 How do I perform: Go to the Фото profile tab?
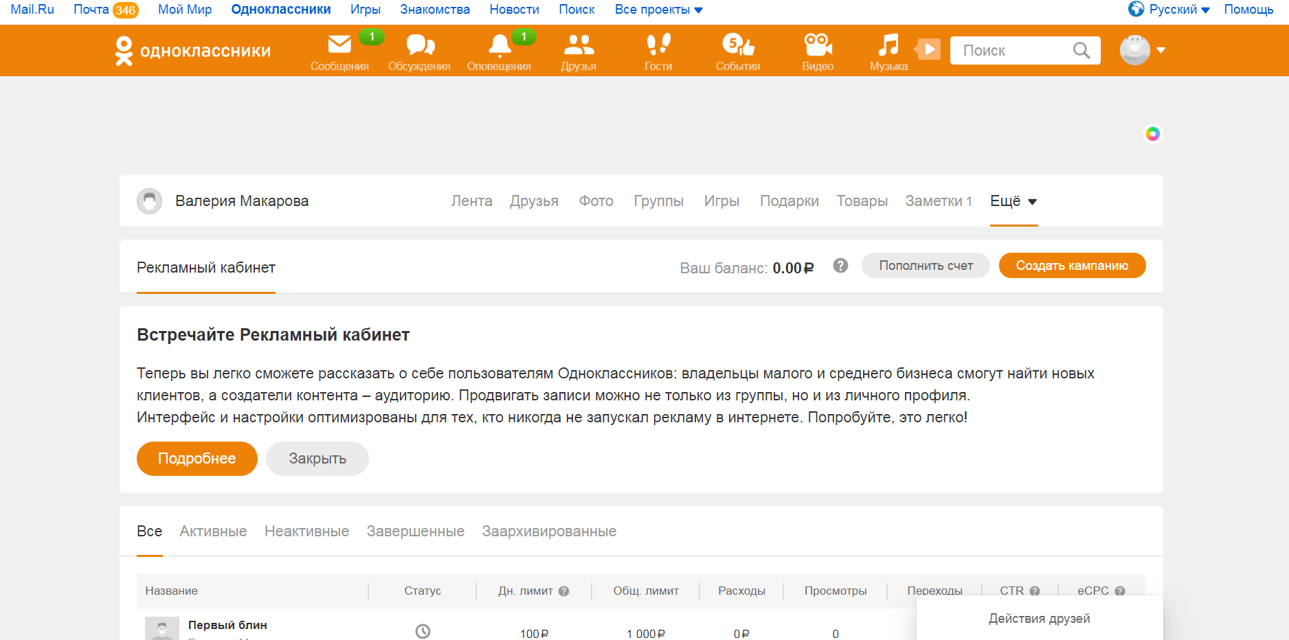596,201
